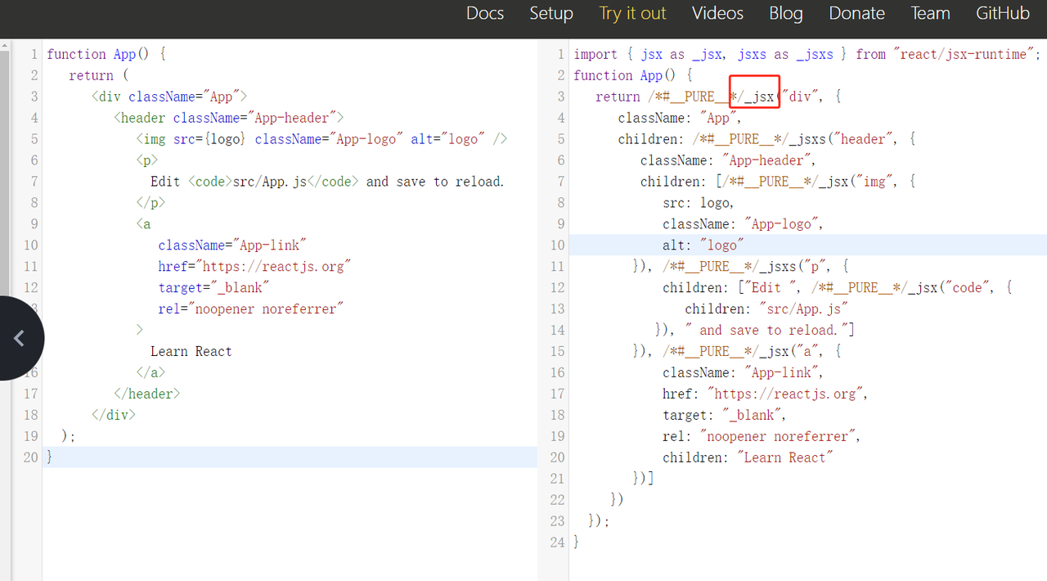Viewport: 1047px width, 581px height.
Task: Click the closing brace on output line 24
Action: tap(577, 542)
